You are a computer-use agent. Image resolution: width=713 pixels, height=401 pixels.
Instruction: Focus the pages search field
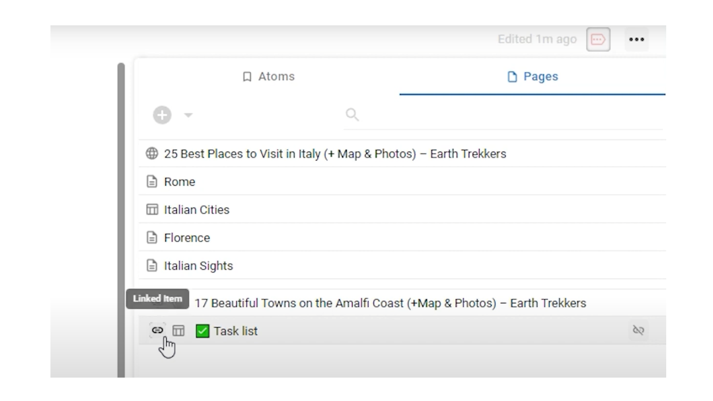[x=504, y=115]
